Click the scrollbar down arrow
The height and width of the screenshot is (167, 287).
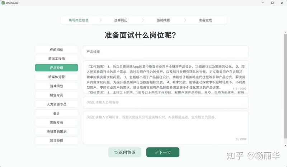[286, 145]
